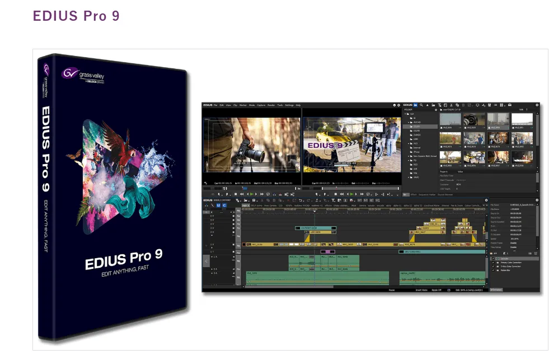
Task: Click the timeline create title T icon
Action: (333, 200)
